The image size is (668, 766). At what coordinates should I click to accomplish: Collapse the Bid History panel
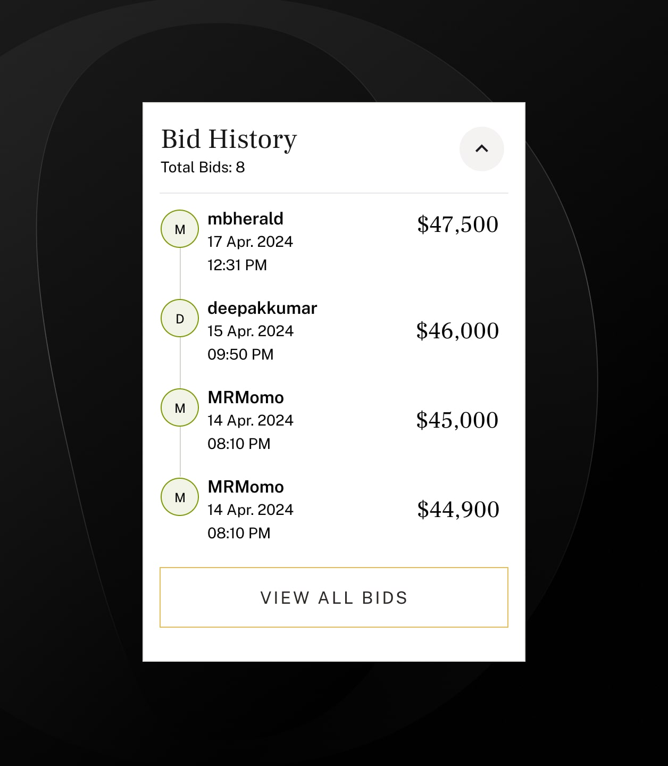481,149
